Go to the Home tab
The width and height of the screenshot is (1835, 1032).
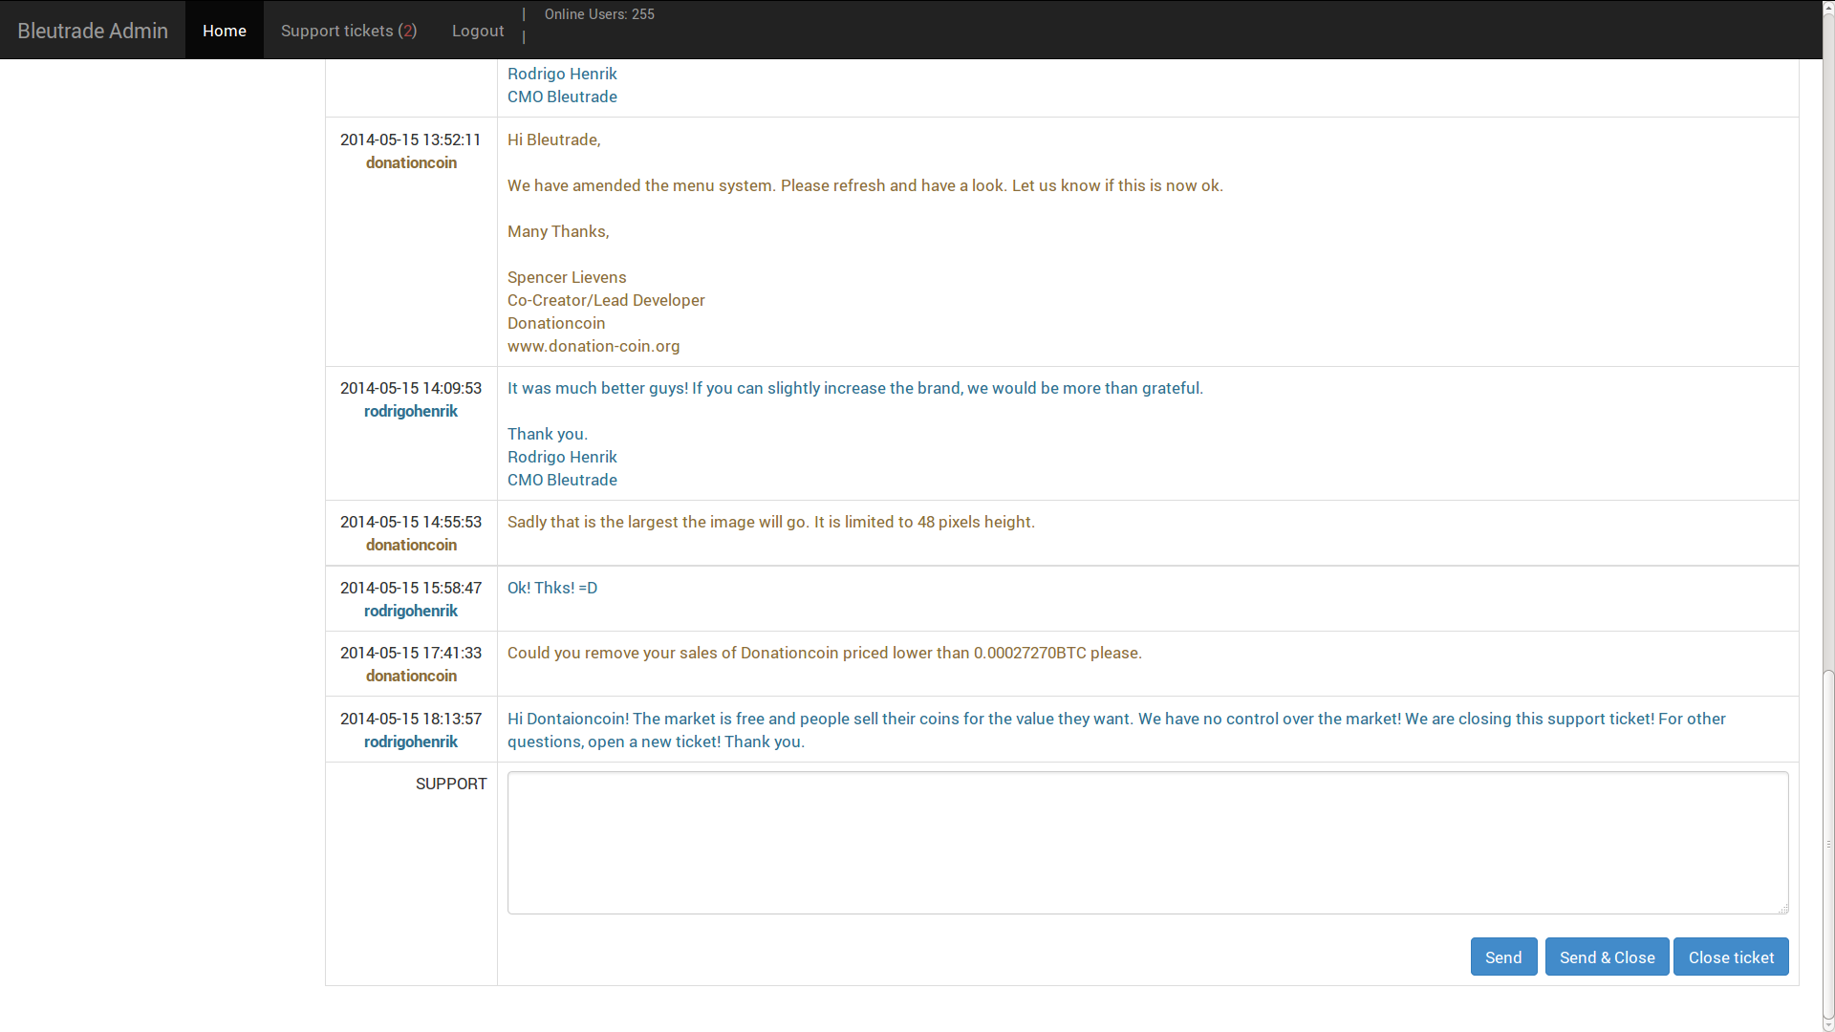pos(225,31)
